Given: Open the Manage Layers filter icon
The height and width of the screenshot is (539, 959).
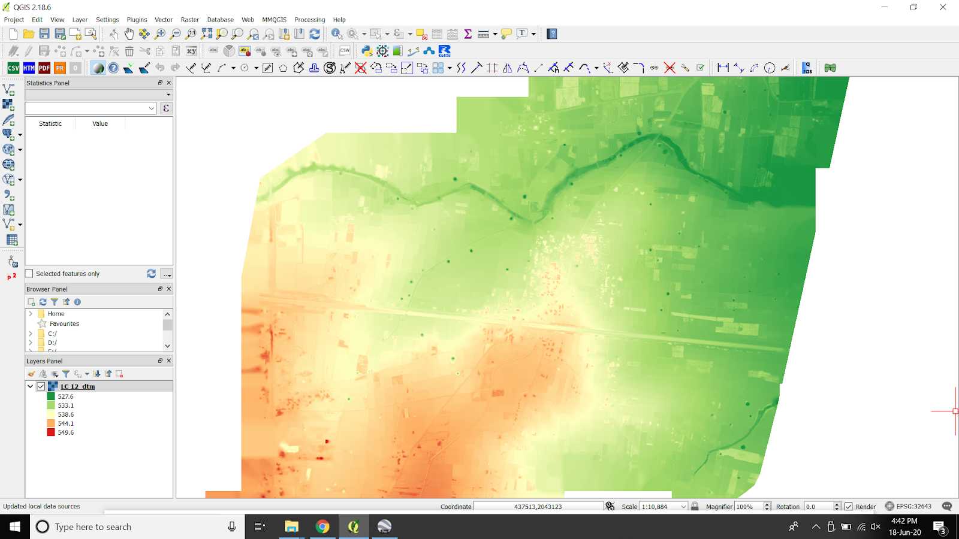Looking at the screenshot, I should click(66, 374).
